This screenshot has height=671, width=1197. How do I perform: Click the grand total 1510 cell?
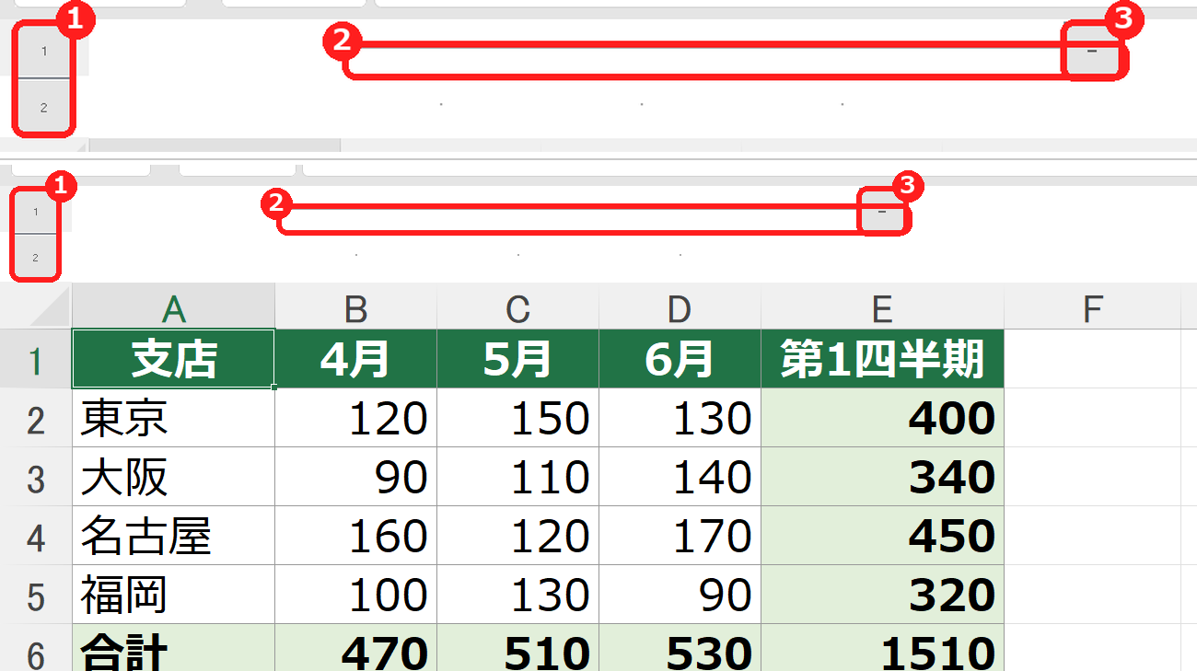[883, 648]
